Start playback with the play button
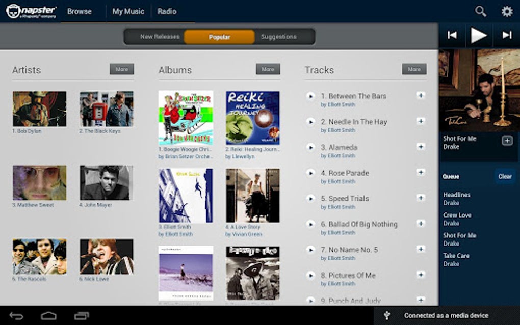520x325 pixels. pos(479,35)
